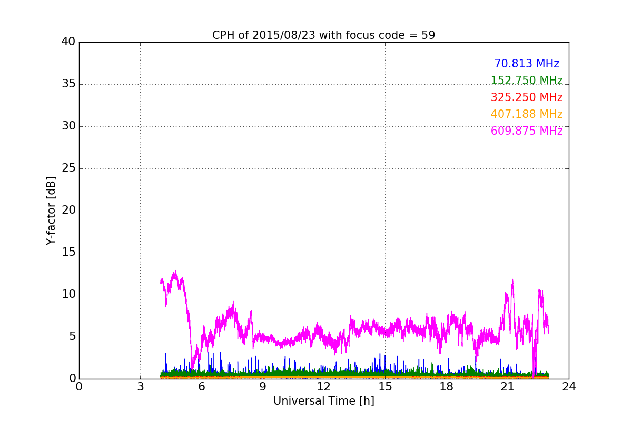Select the "407.188 MHz" orange legend label
The width and height of the screenshot is (632, 421).
[527, 114]
